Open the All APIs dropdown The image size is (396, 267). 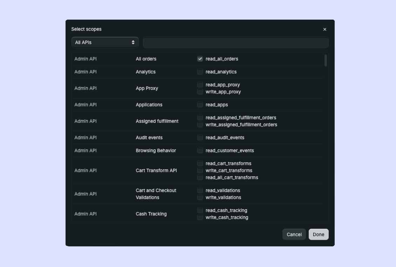105,42
